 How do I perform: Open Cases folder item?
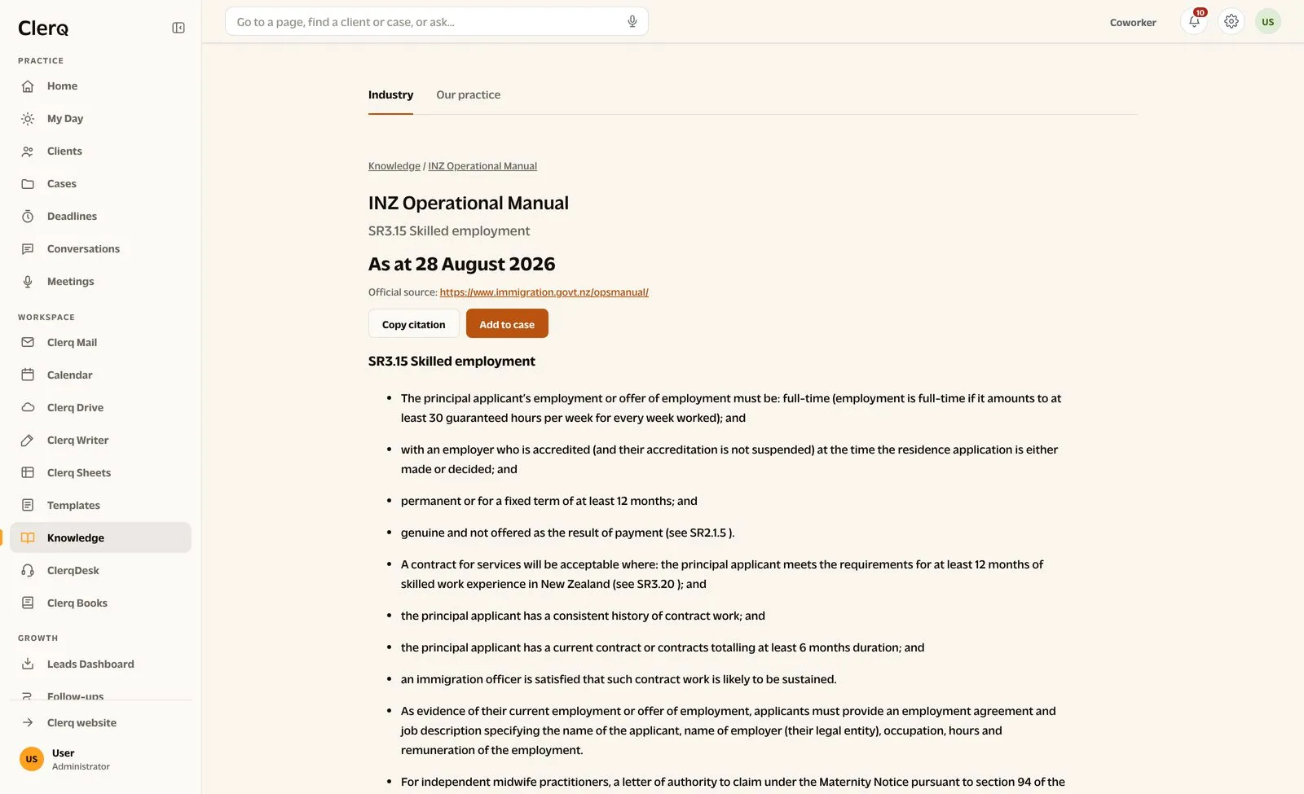(x=100, y=184)
